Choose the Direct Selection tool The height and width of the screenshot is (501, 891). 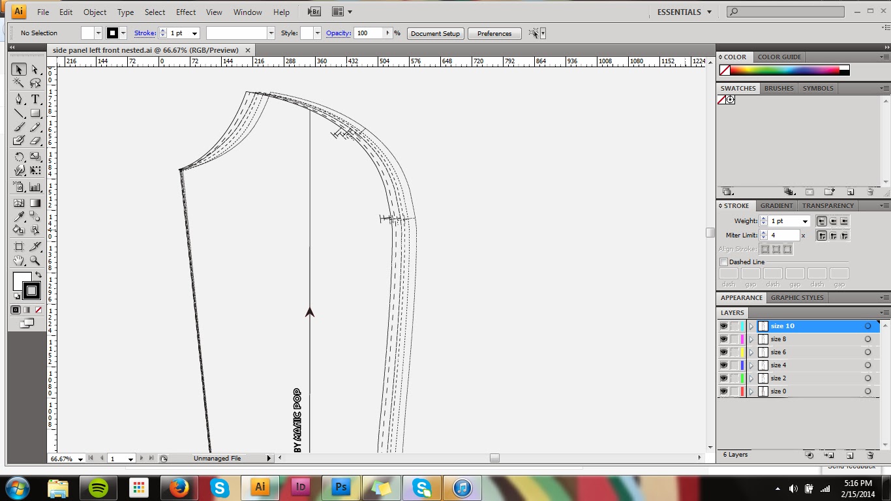[x=35, y=70]
